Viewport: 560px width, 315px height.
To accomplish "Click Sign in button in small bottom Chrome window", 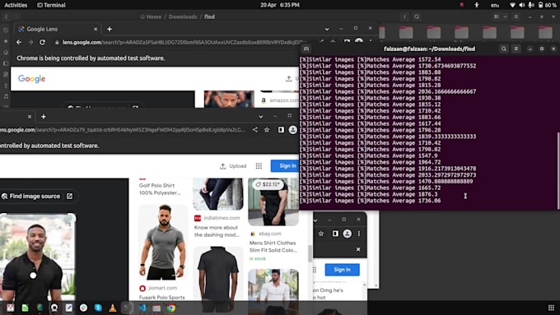I will (342, 270).
